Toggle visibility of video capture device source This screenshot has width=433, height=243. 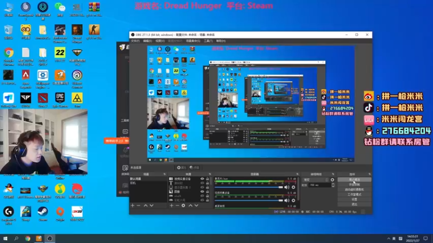click(202, 179)
